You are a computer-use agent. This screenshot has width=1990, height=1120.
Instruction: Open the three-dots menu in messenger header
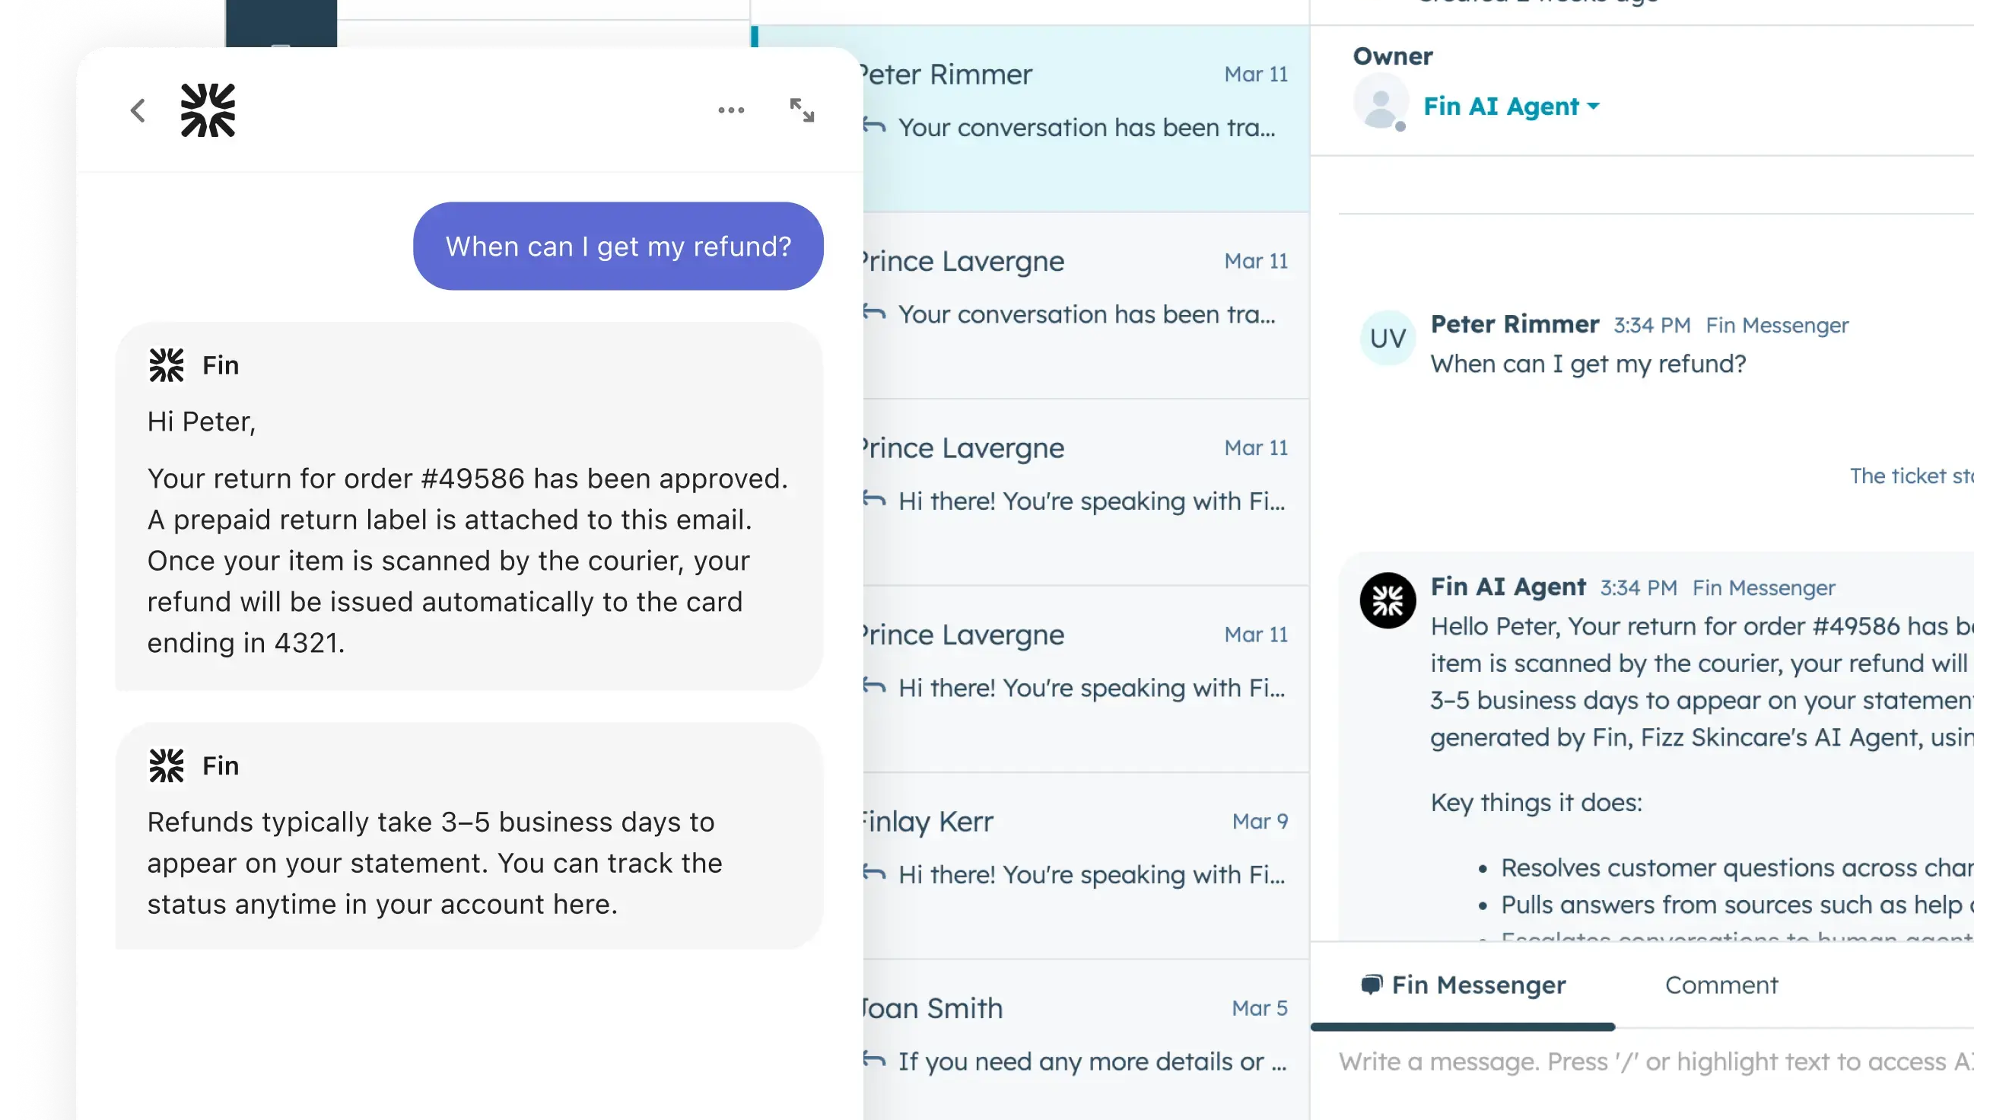731,110
